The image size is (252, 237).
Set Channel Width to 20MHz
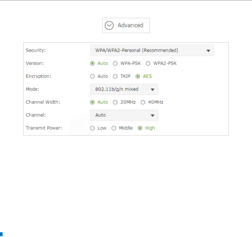115,102
